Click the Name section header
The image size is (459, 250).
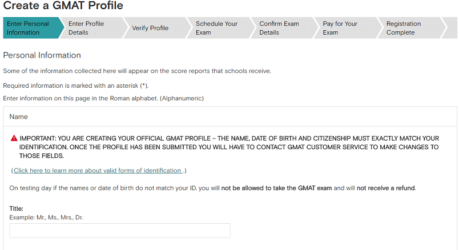[19, 117]
